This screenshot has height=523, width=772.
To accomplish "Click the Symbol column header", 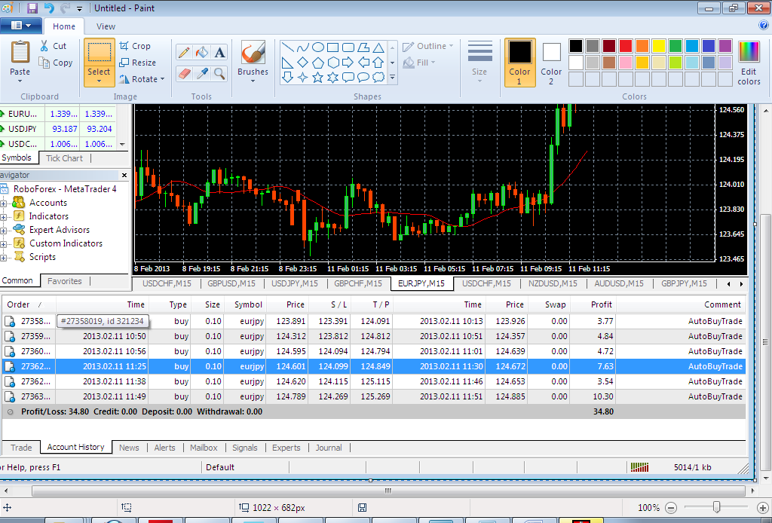I will (245, 304).
